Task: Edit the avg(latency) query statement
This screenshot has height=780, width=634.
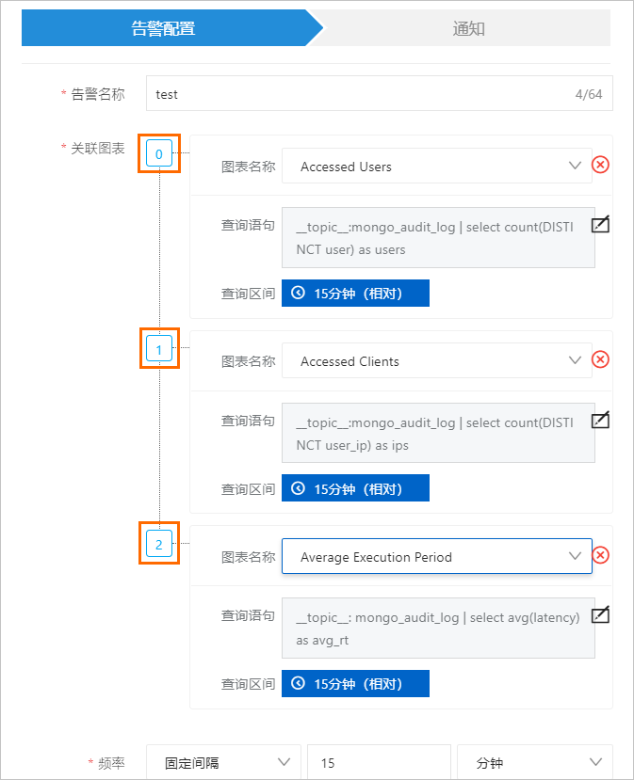Action: [x=600, y=615]
